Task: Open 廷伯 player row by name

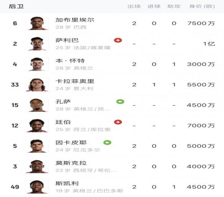Action: tap(63, 122)
